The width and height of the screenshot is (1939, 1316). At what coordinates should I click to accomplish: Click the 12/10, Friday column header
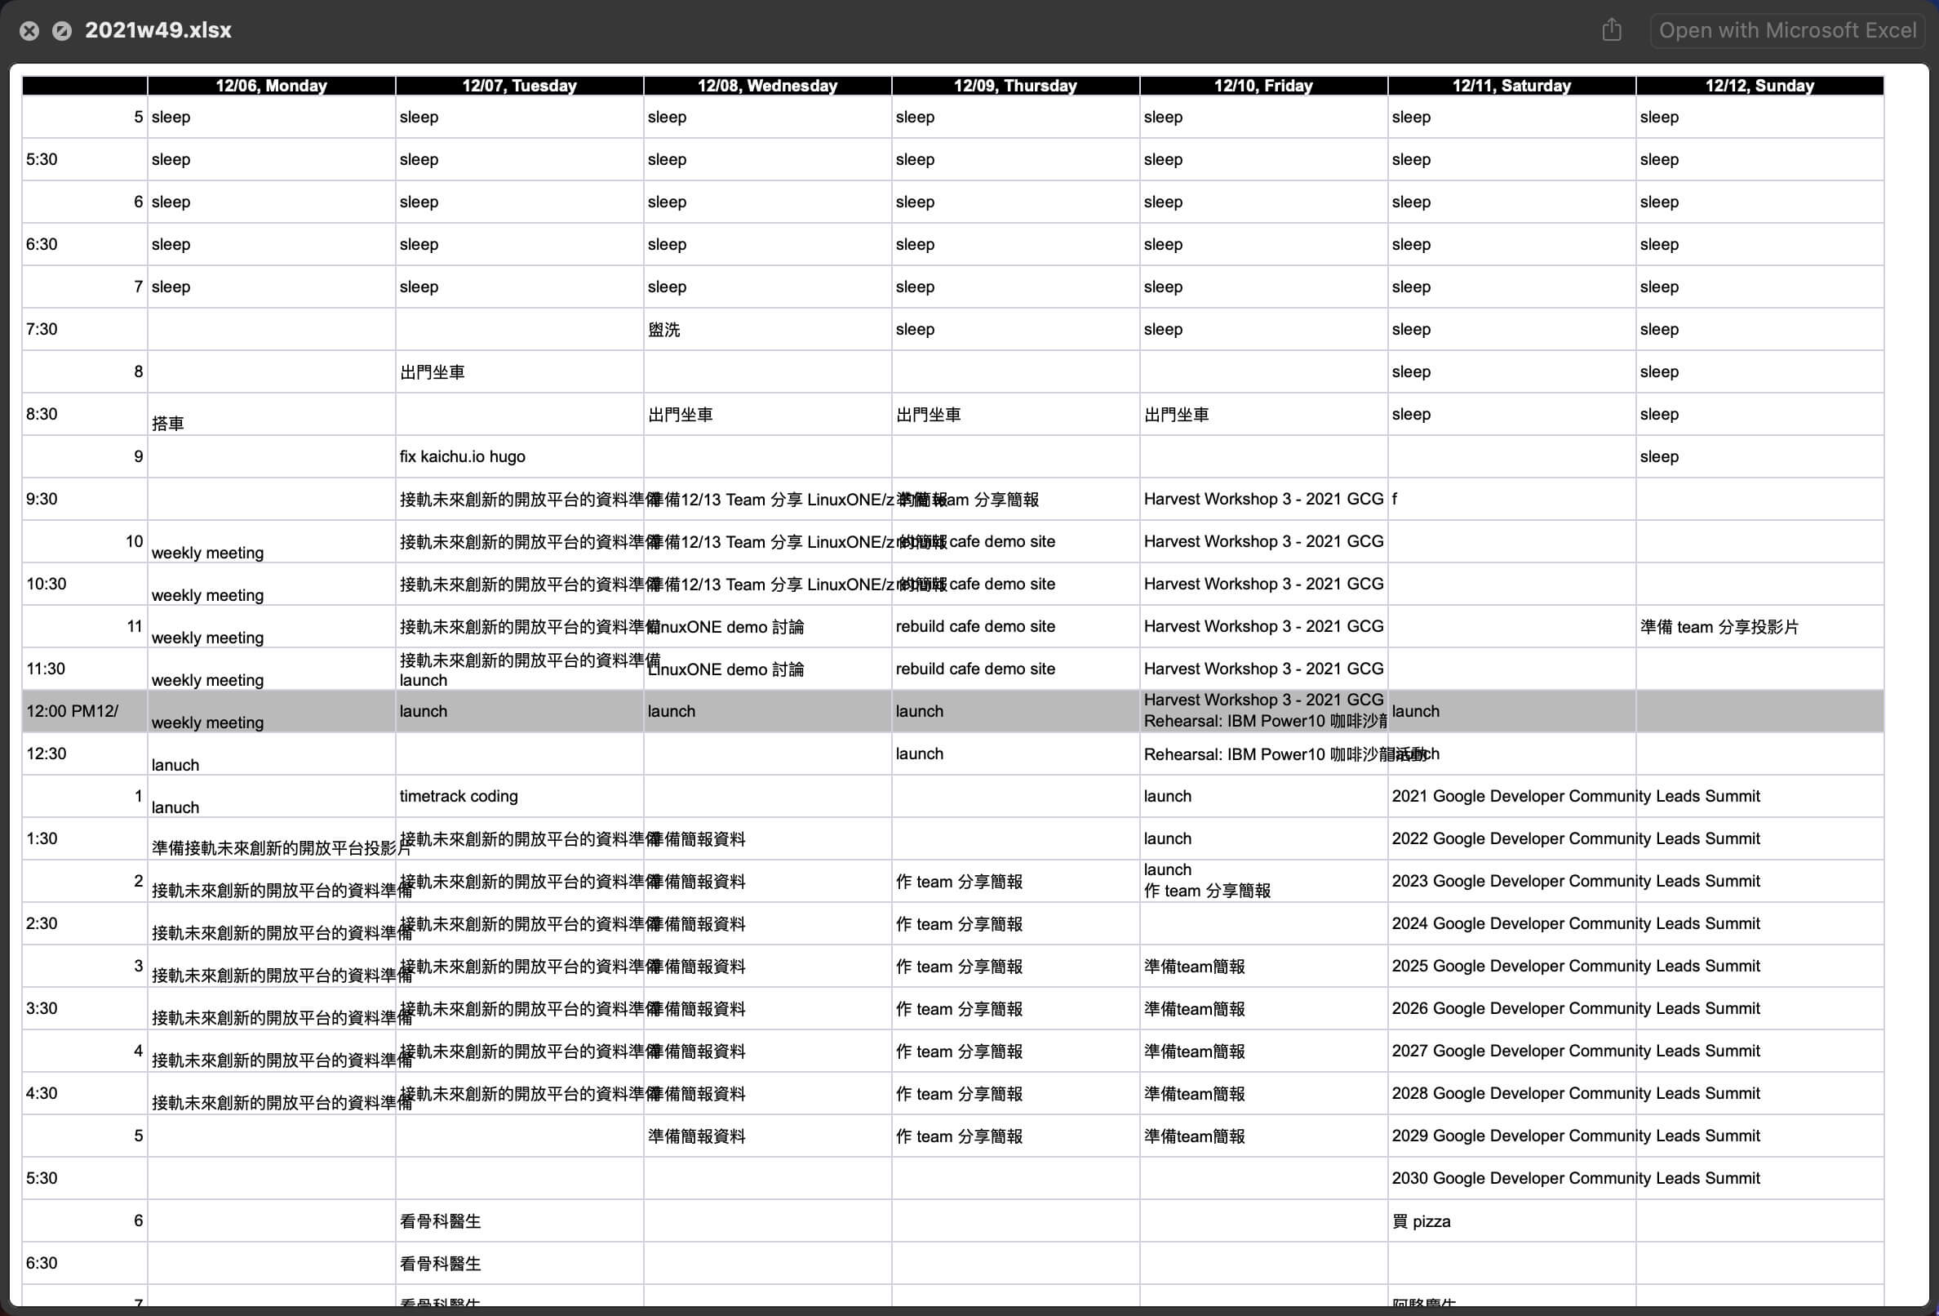pos(1262,85)
